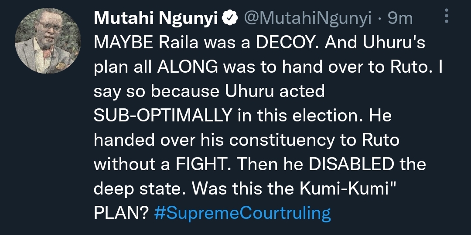Open the @MutahiNgunyi handle link
This screenshot has height=235, width=471.
point(307,18)
